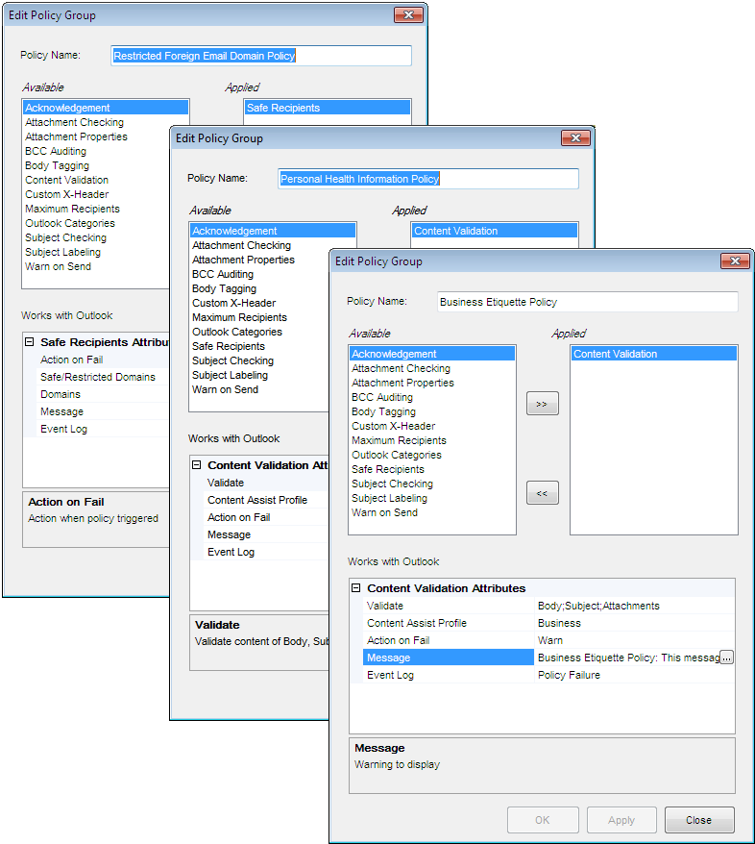This screenshot has height=844, width=755.
Task: Collapse Content Validation Att group in Personal Health window
Action: pos(197,465)
